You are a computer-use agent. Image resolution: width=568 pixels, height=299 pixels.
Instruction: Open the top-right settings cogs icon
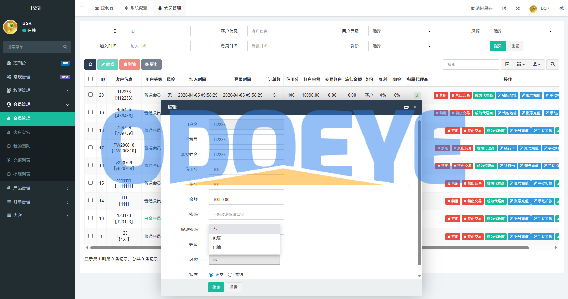pyautogui.click(x=561, y=8)
